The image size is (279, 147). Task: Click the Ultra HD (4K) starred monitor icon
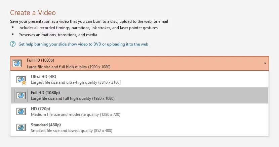21,79
